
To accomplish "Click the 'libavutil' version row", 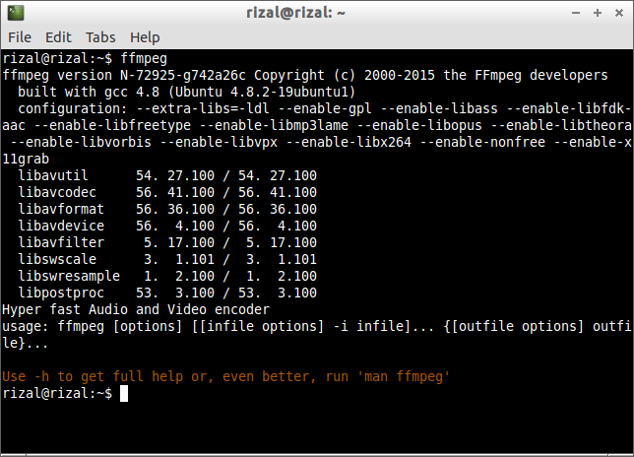I will (167, 175).
